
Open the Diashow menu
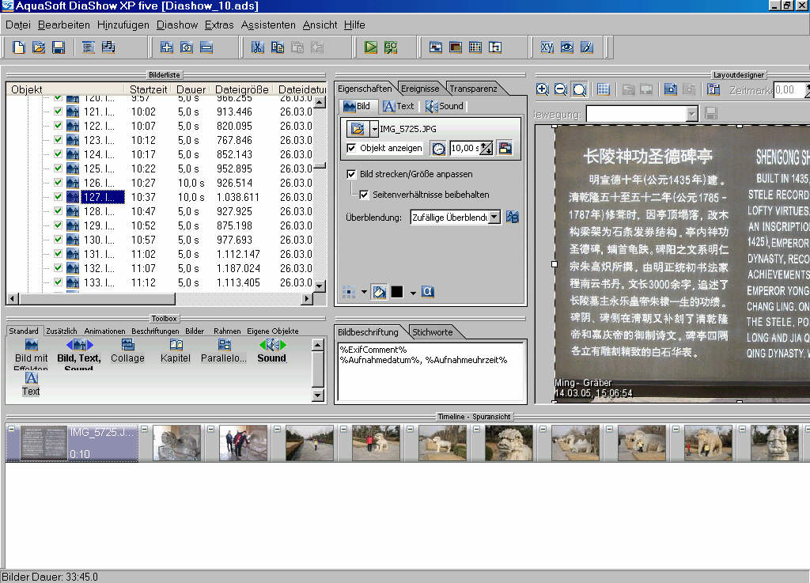(176, 25)
